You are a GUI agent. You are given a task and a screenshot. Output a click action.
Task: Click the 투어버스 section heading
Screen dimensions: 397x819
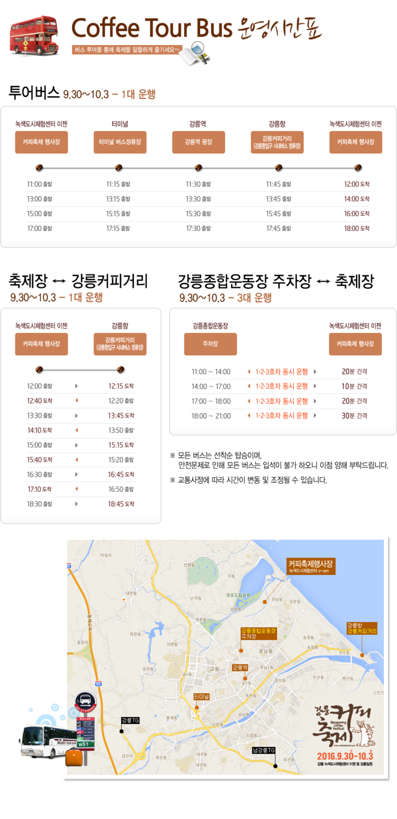pos(34,92)
